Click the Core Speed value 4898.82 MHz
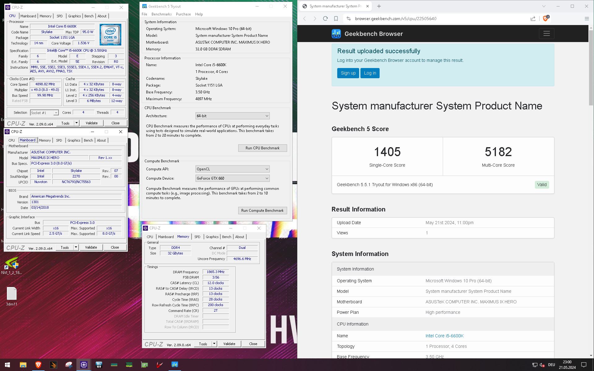The width and height of the screenshot is (594, 371). 45,84
